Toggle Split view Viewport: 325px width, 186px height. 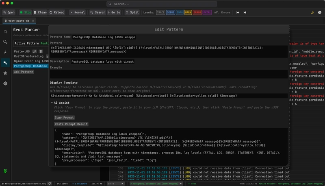[x=132, y=13]
